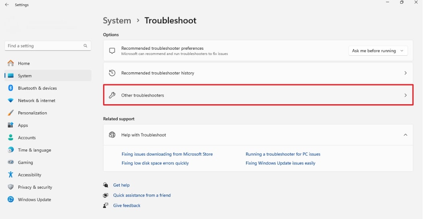This screenshot has width=423, height=219.
Task: Click the System monitor icon in sidebar
Action: click(x=10, y=76)
